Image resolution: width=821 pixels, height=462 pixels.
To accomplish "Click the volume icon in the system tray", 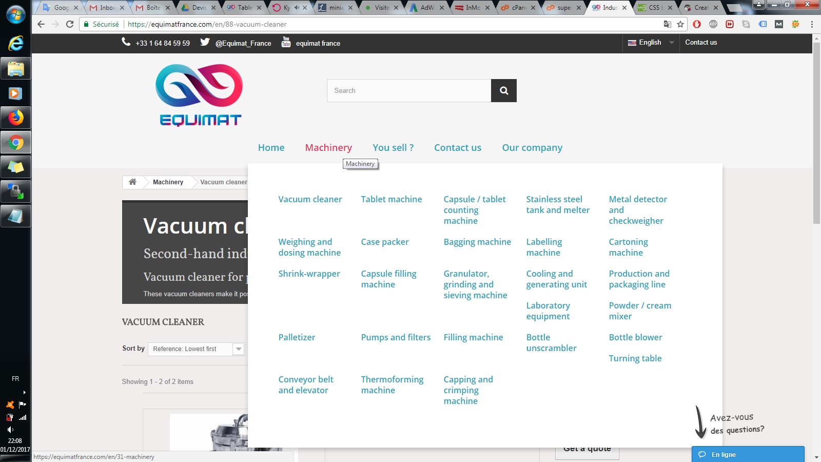I will coord(10,429).
